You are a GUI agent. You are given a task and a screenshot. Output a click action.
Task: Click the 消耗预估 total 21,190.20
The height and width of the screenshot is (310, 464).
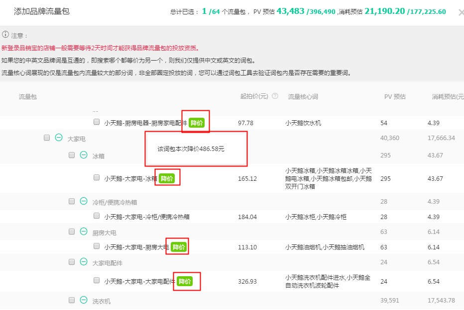(385, 11)
